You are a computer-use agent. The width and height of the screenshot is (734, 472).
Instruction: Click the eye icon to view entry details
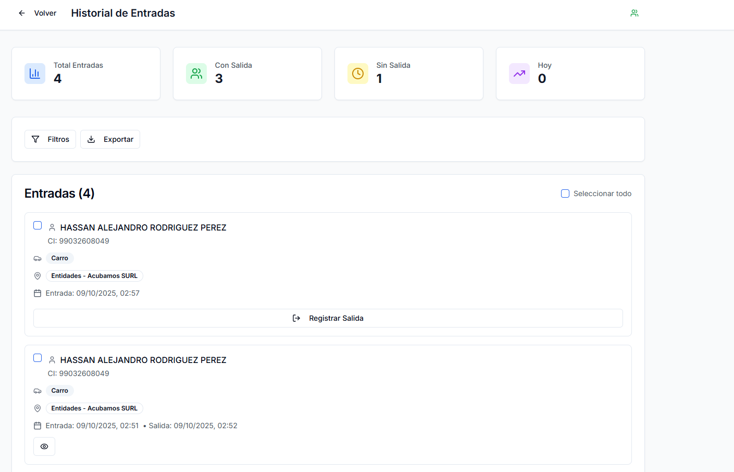pos(44,446)
